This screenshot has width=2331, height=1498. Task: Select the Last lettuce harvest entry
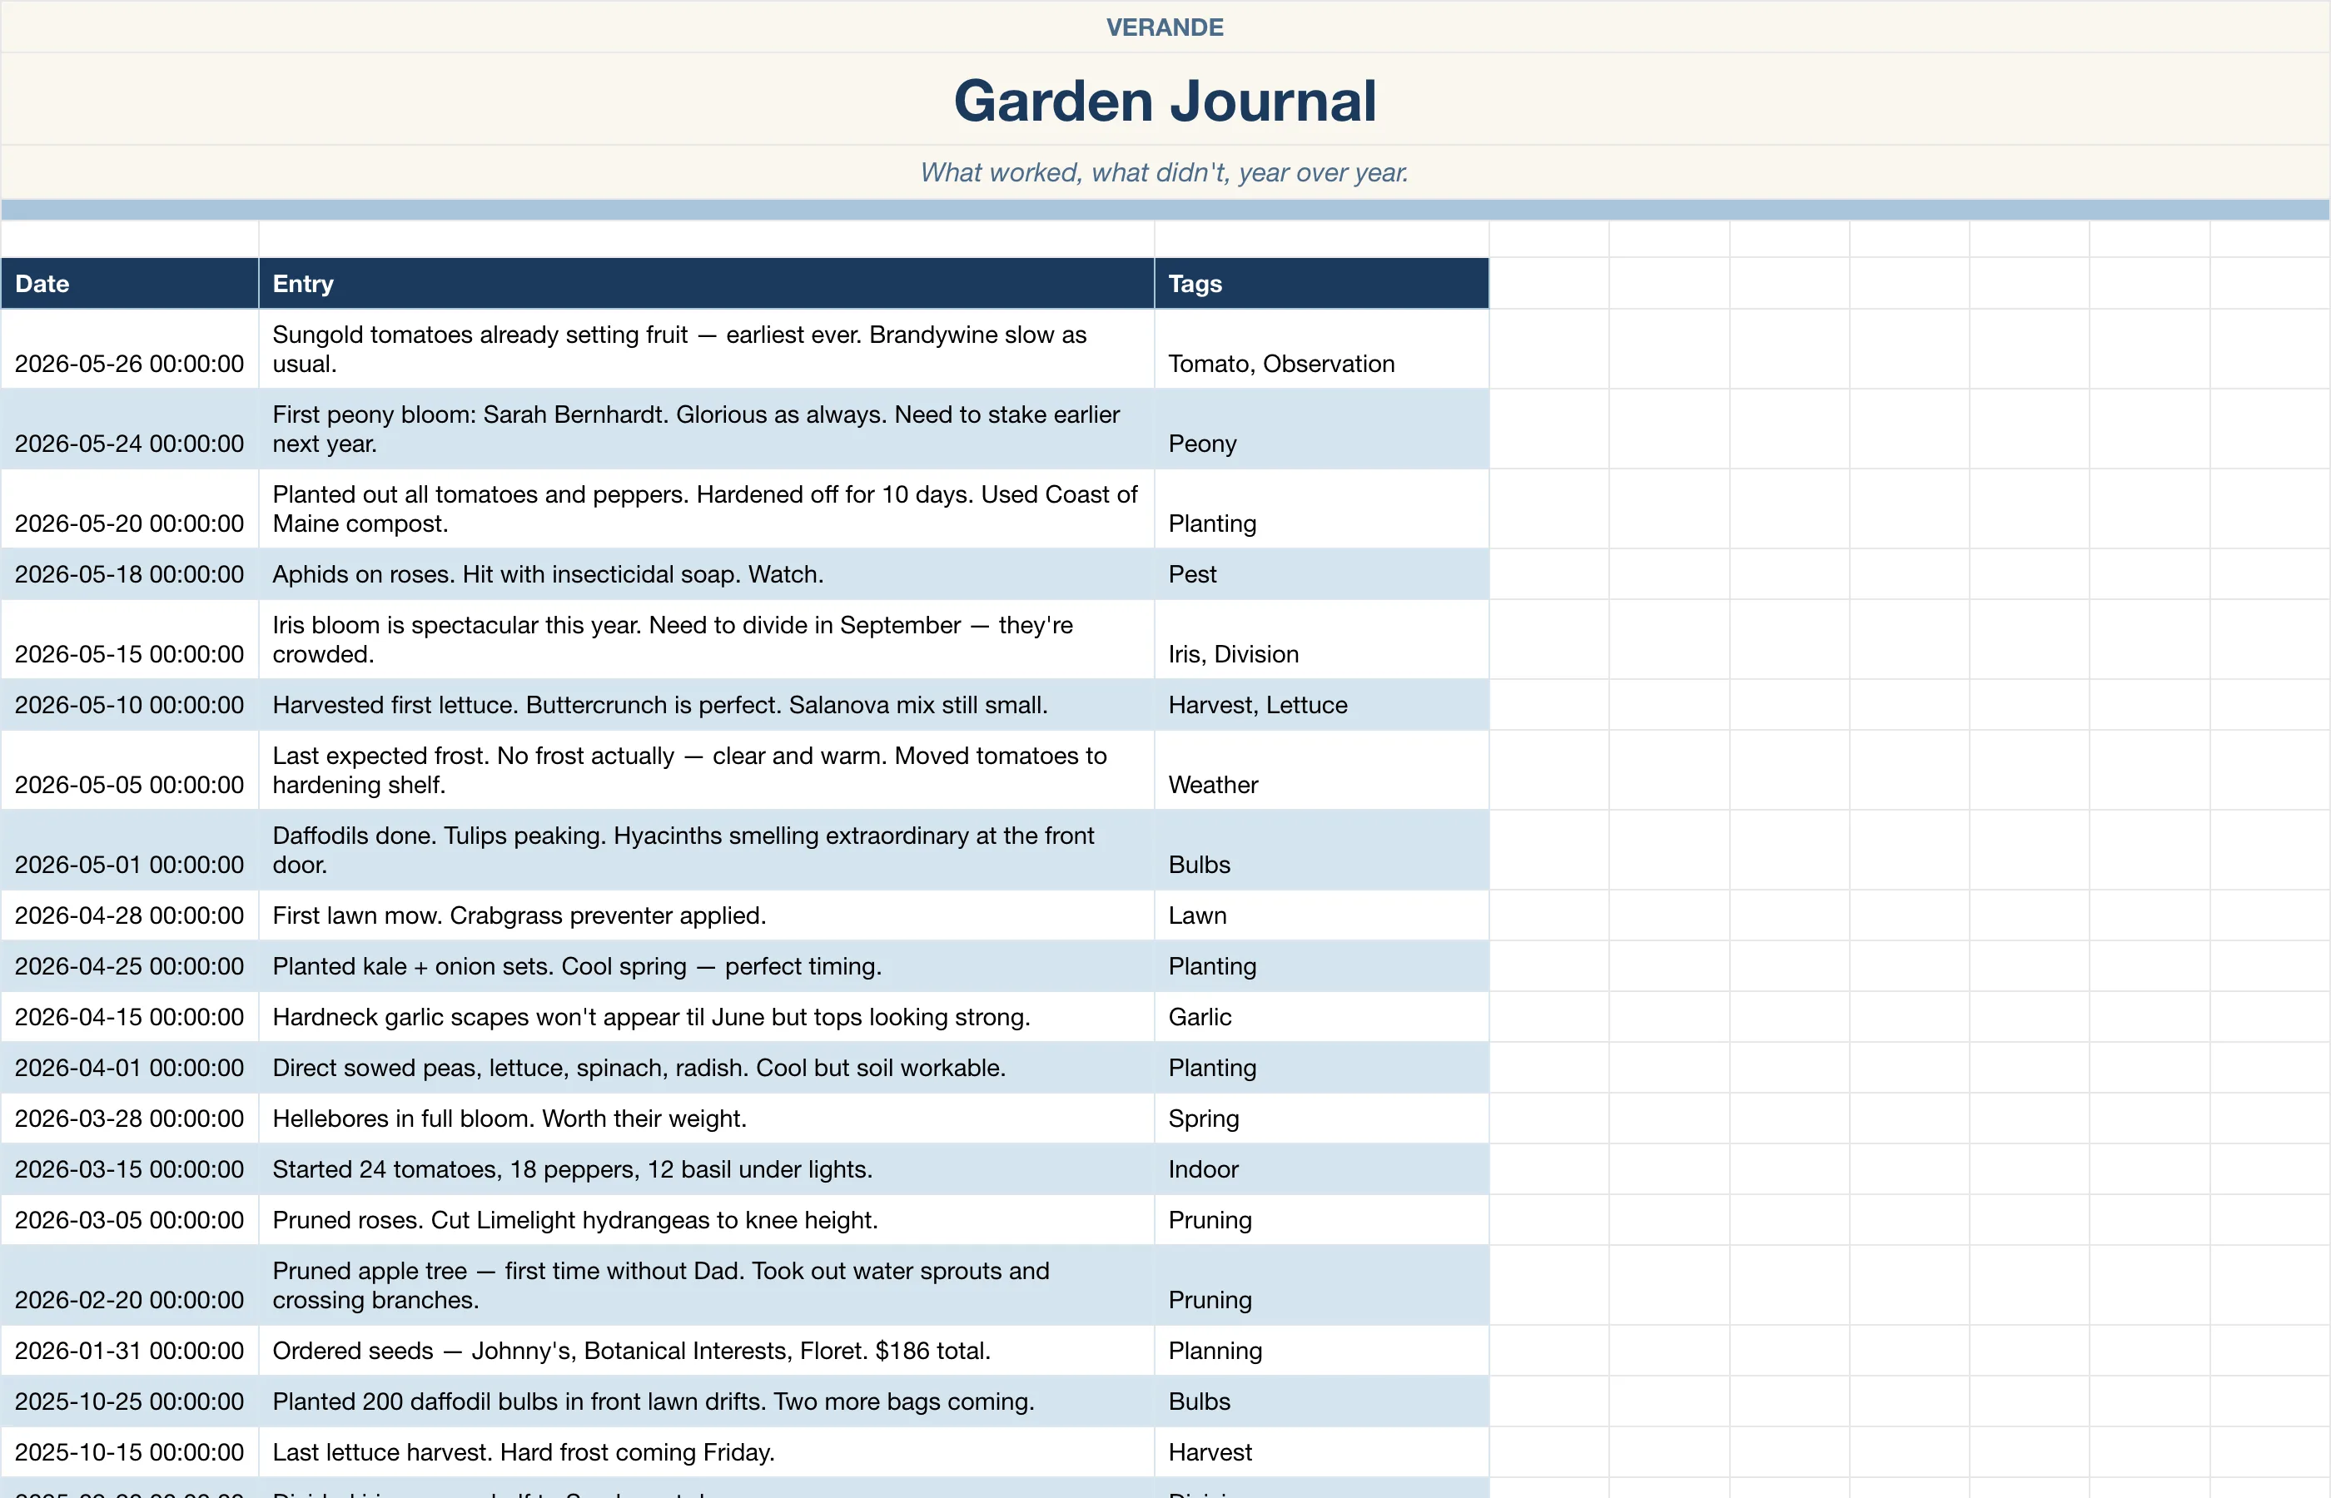point(706,1451)
